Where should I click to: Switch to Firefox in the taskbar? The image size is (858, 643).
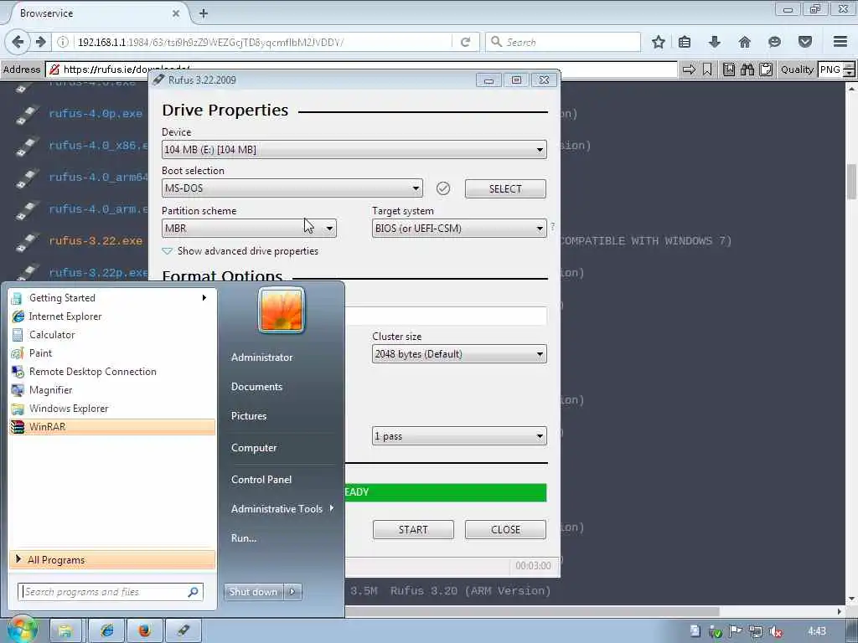point(144,630)
